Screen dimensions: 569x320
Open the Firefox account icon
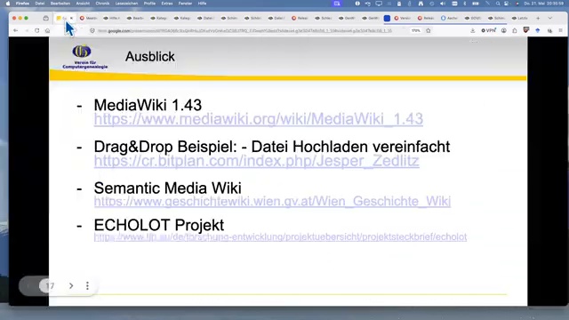[504, 31]
